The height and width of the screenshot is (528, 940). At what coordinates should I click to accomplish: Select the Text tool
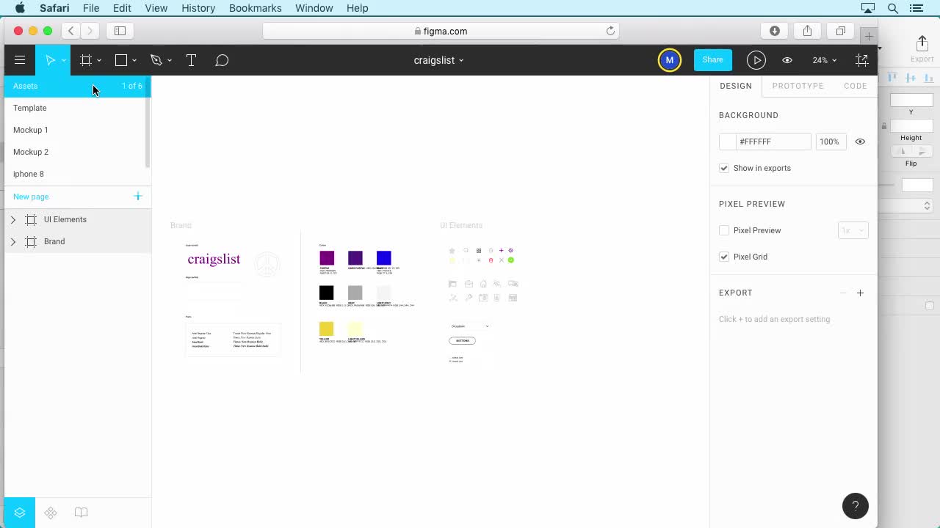[x=191, y=60]
